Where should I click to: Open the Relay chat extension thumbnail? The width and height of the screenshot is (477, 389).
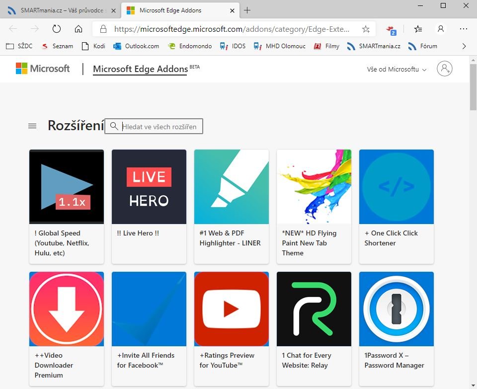pyautogui.click(x=314, y=309)
